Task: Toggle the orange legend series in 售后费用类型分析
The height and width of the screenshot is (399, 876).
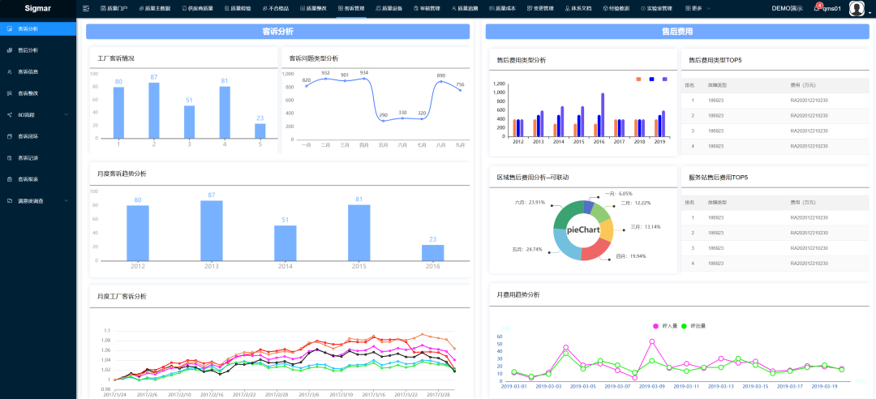Action: point(638,79)
